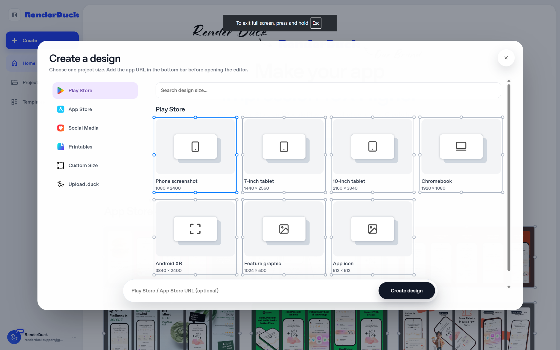Open the Social Media category
The width and height of the screenshot is (560, 350).
click(x=95, y=128)
